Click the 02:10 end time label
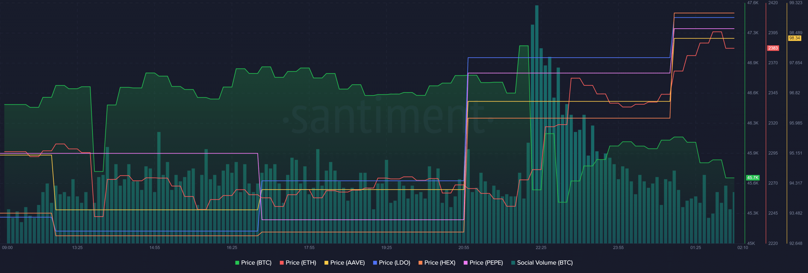The height and width of the screenshot is (273, 808). (742, 247)
